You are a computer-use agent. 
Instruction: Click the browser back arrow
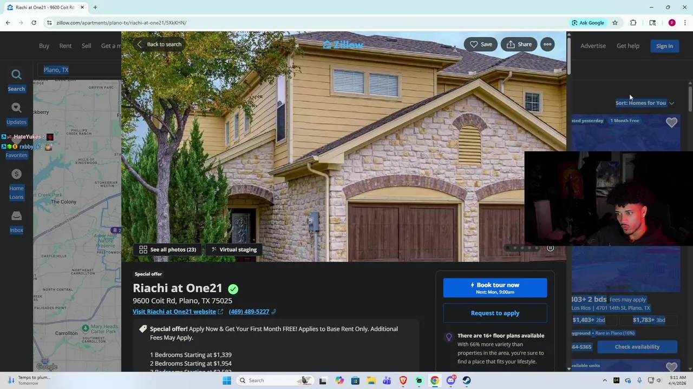point(8,23)
